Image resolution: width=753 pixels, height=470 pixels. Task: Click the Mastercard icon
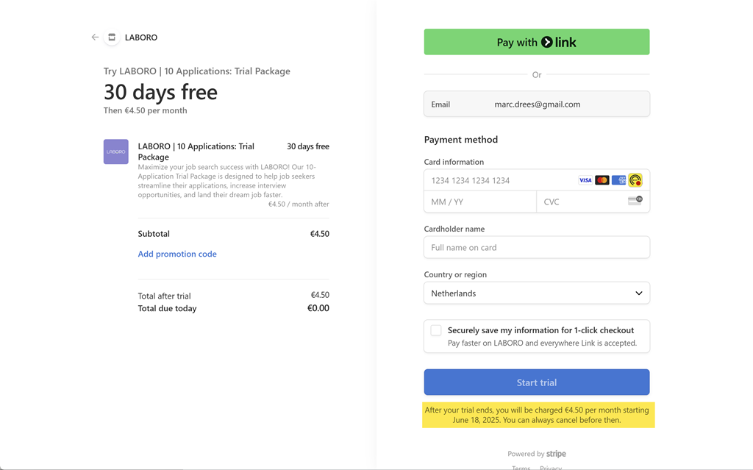pos(602,180)
